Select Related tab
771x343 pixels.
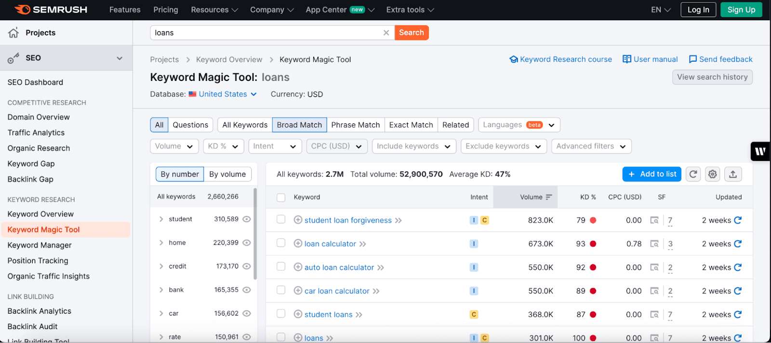455,125
